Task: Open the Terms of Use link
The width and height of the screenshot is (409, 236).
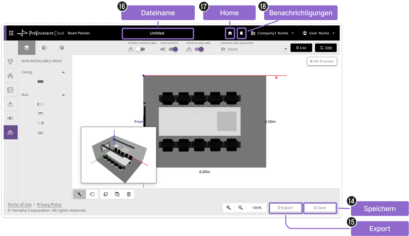Action: click(x=19, y=204)
